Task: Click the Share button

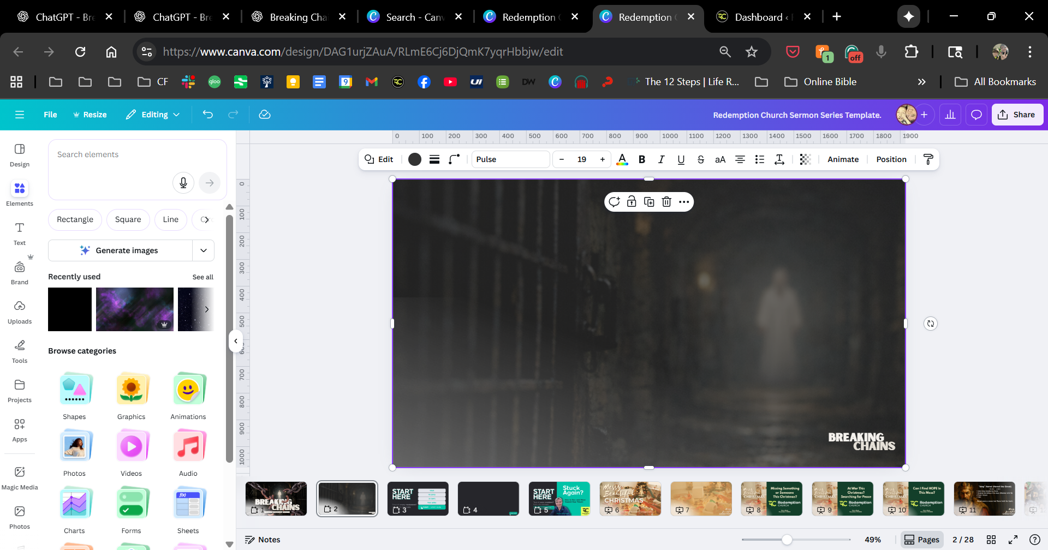Action: tap(1017, 115)
